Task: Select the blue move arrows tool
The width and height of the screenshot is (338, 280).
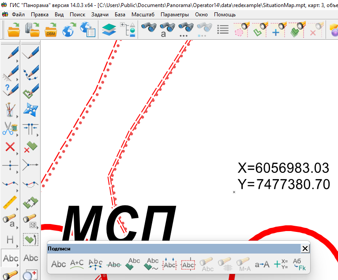Action: 30,110
